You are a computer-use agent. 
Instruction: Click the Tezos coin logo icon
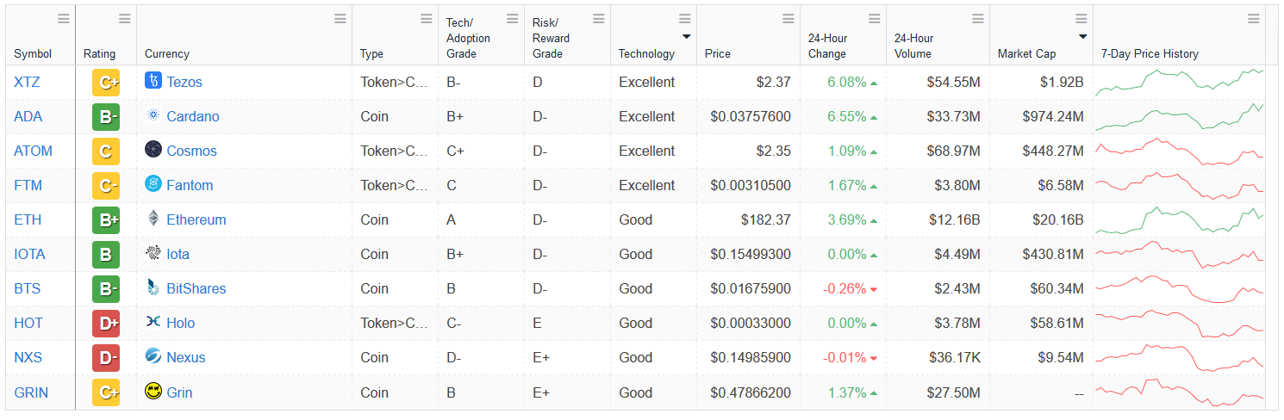(x=153, y=81)
